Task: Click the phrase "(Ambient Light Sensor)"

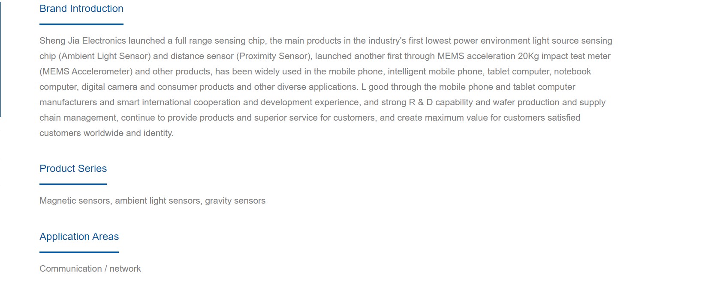Action: pyautogui.click(x=105, y=56)
